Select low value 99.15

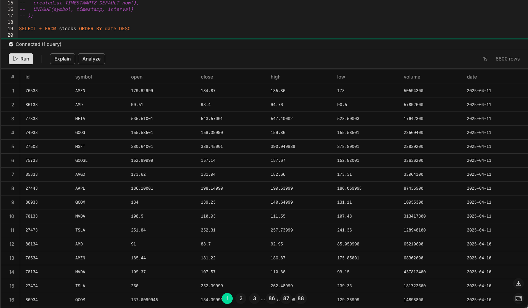[343, 272]
